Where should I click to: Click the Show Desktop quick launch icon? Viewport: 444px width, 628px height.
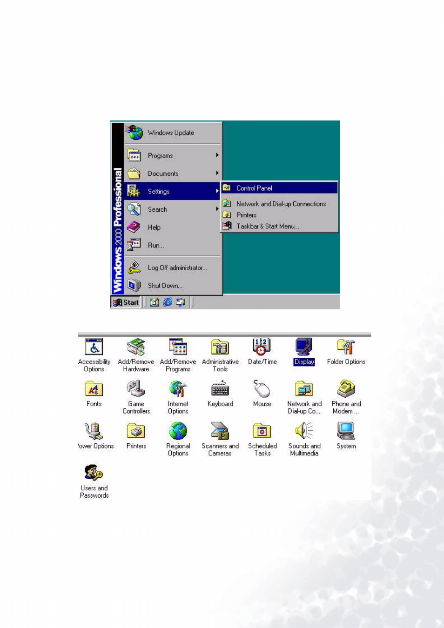155,302
